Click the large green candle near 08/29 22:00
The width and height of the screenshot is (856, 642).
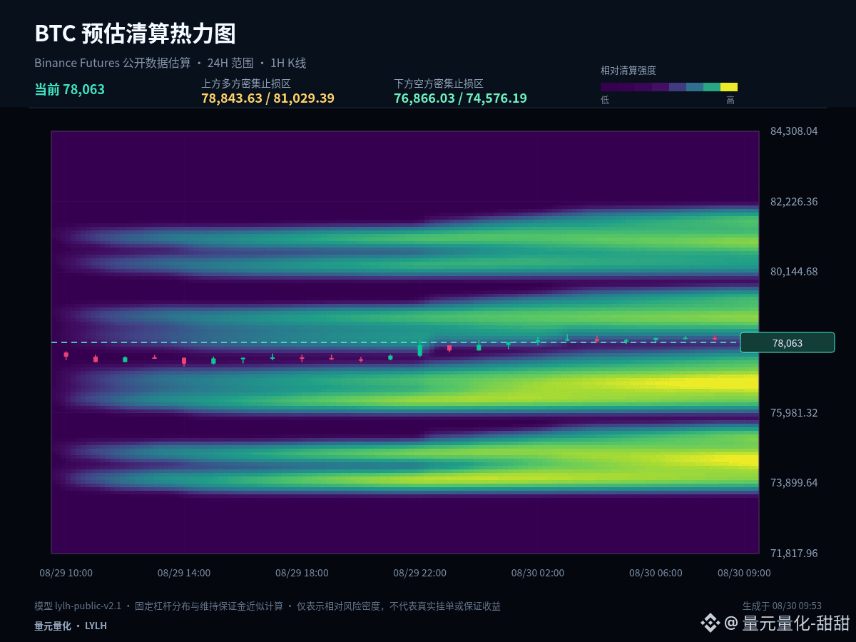click(x=419, y=350)
